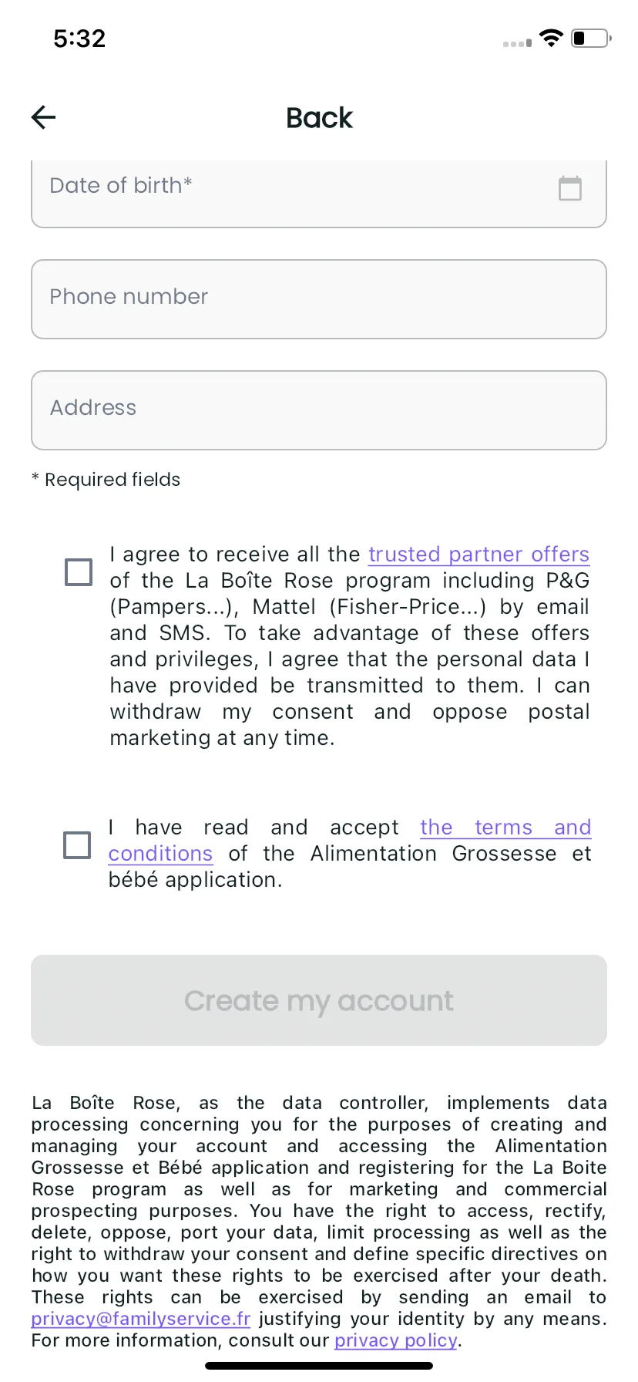Check the trusted partner offers consent box
Screen dimensions: 638x1382
79,572
